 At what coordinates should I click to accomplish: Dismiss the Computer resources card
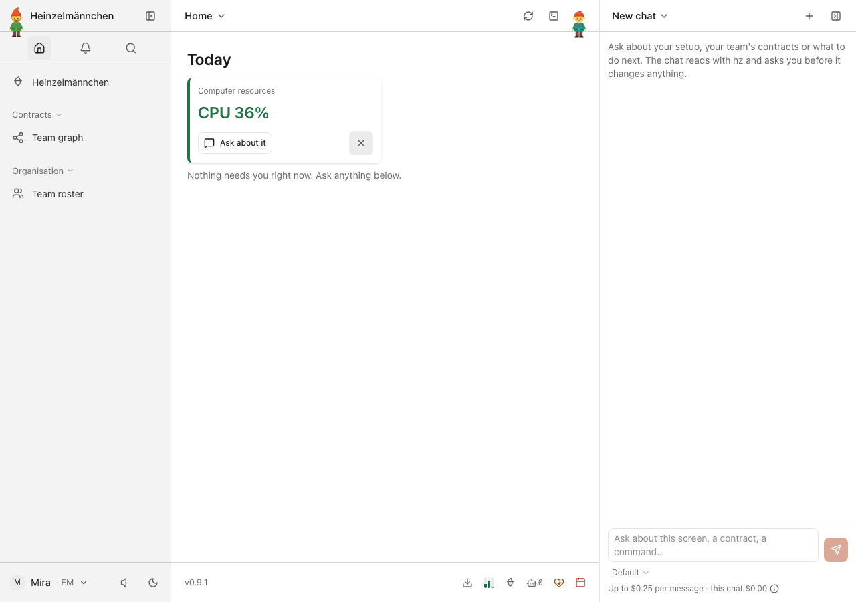point(361,143)
